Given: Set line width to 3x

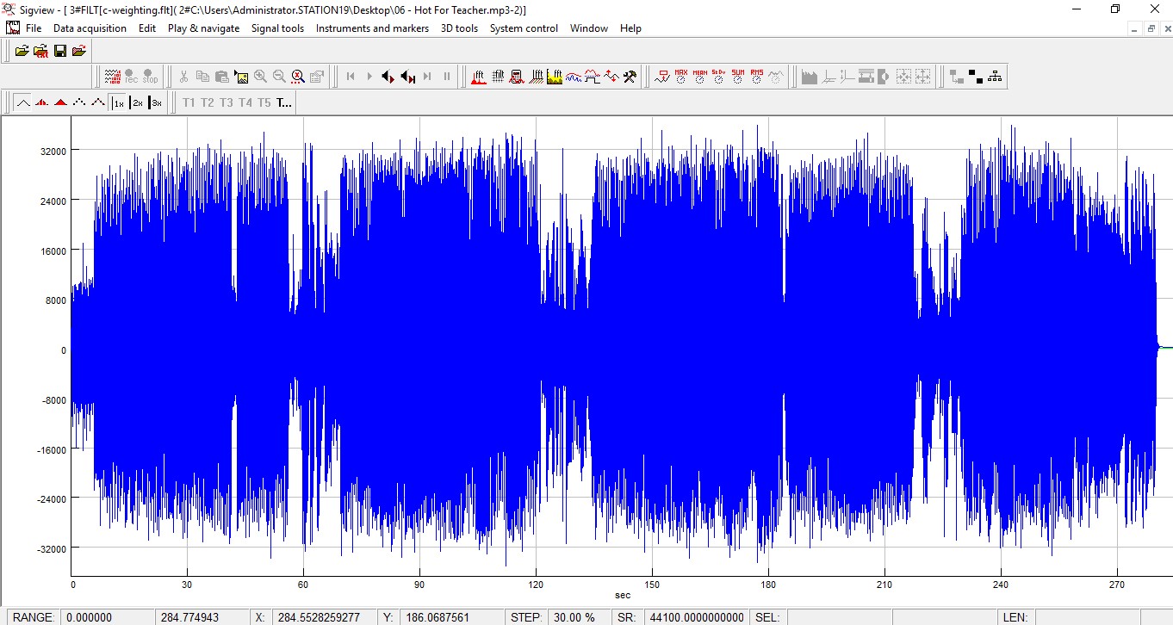Looking at the screenshot, I should pos(156,102).
